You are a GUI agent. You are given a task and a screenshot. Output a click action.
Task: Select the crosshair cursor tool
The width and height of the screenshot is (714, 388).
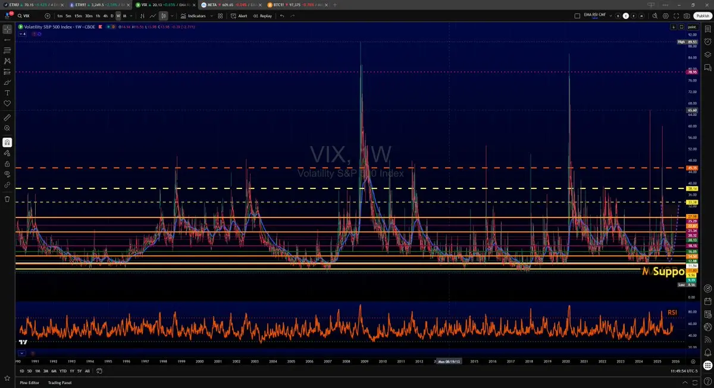pos(7,29)
